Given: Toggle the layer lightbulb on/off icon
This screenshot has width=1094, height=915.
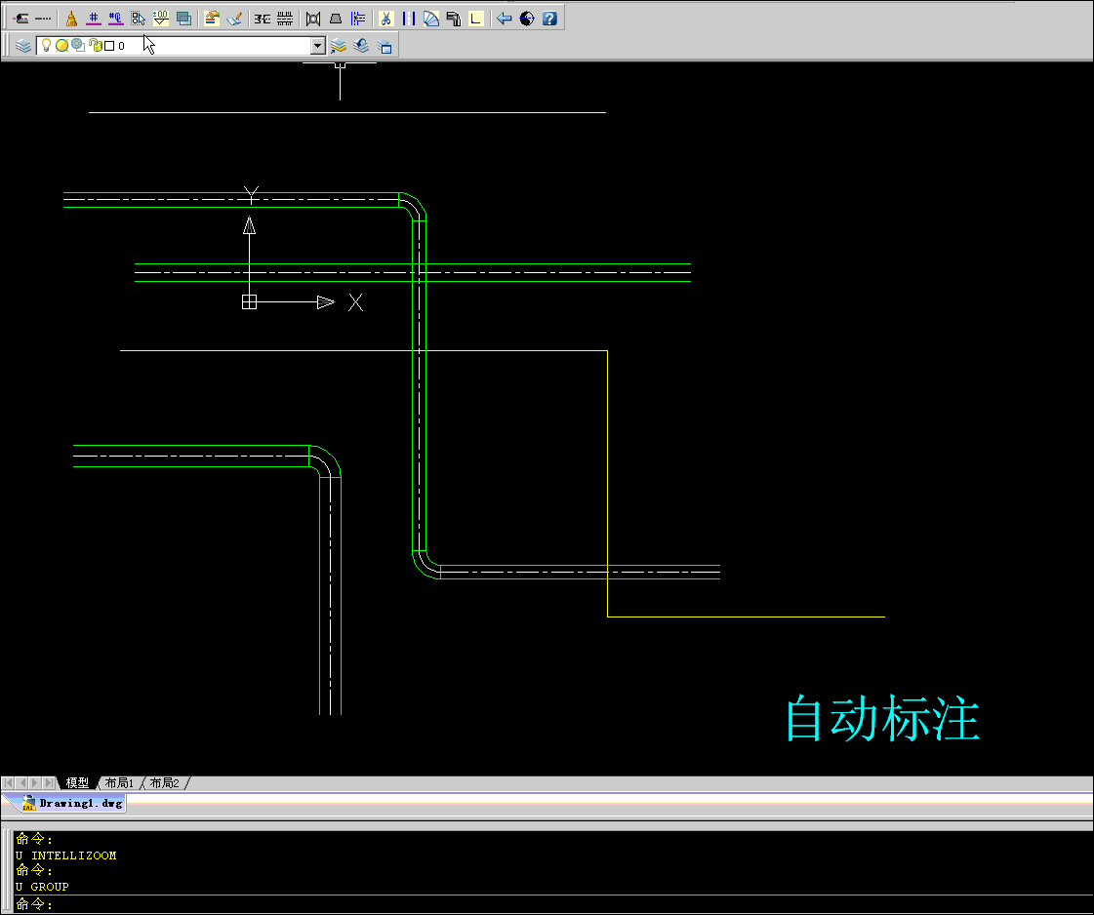Looking at the screenshot, I should coord(46,45).
